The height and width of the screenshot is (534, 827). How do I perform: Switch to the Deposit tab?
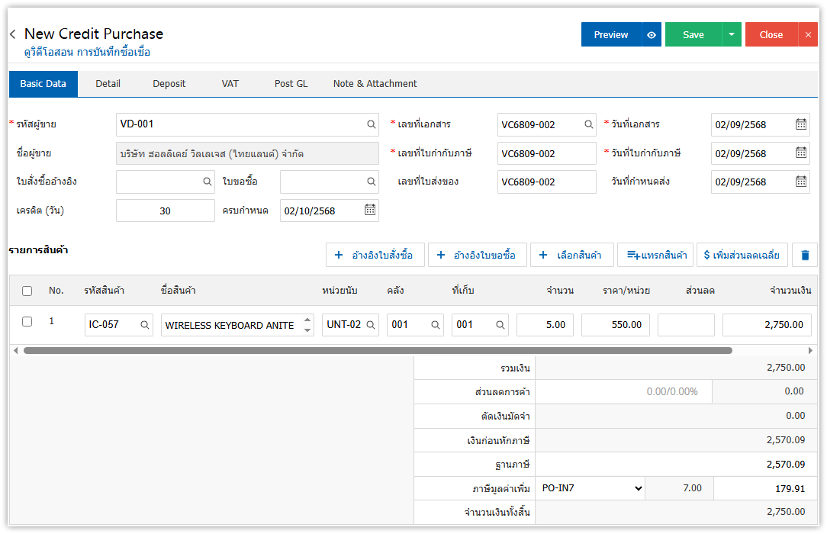pos(169,84)
